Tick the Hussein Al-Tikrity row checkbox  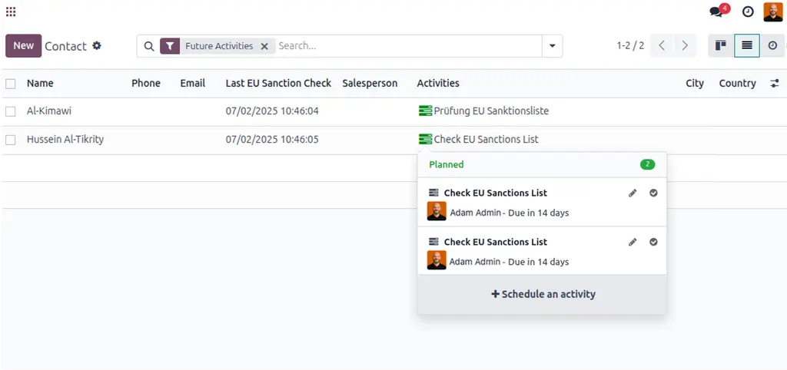[11, 140]
